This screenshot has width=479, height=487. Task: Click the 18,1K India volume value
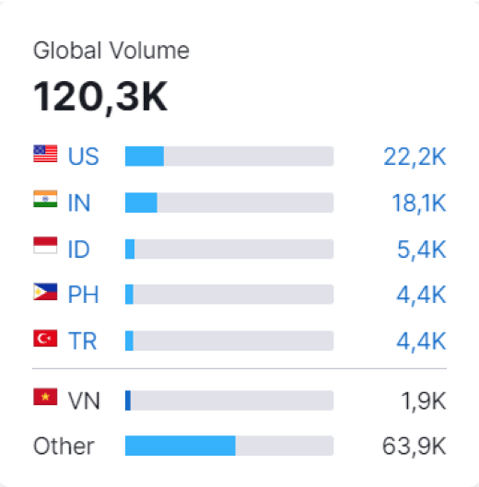[x=419, y=203]
